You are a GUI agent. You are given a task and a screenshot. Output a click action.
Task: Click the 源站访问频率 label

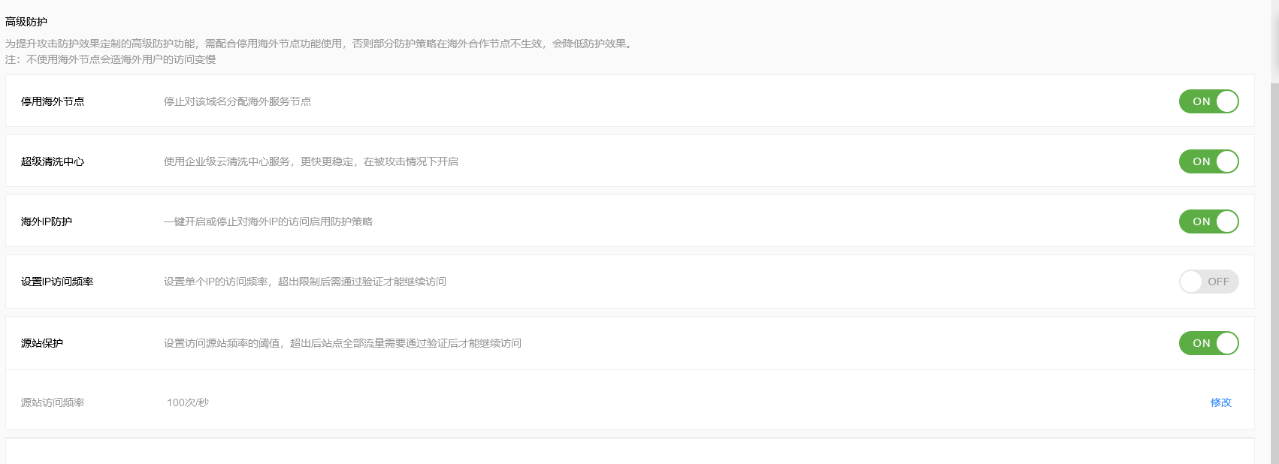[53, 402]
